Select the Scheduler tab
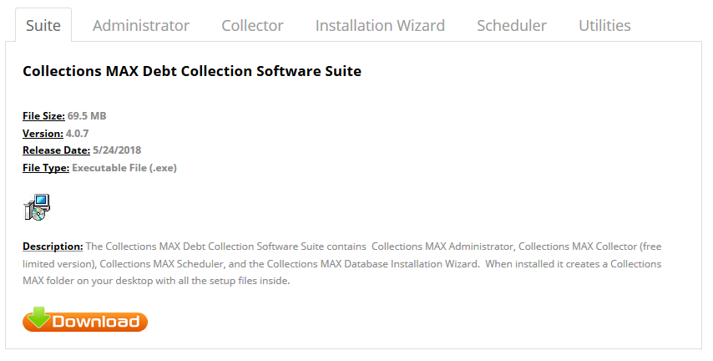Screen dimensions: 713x361 (512, 26)
